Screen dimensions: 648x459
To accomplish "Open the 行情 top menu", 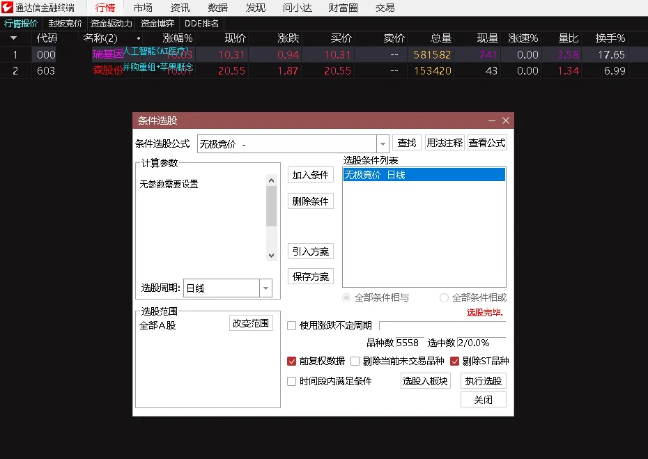I will pos(105,8).
